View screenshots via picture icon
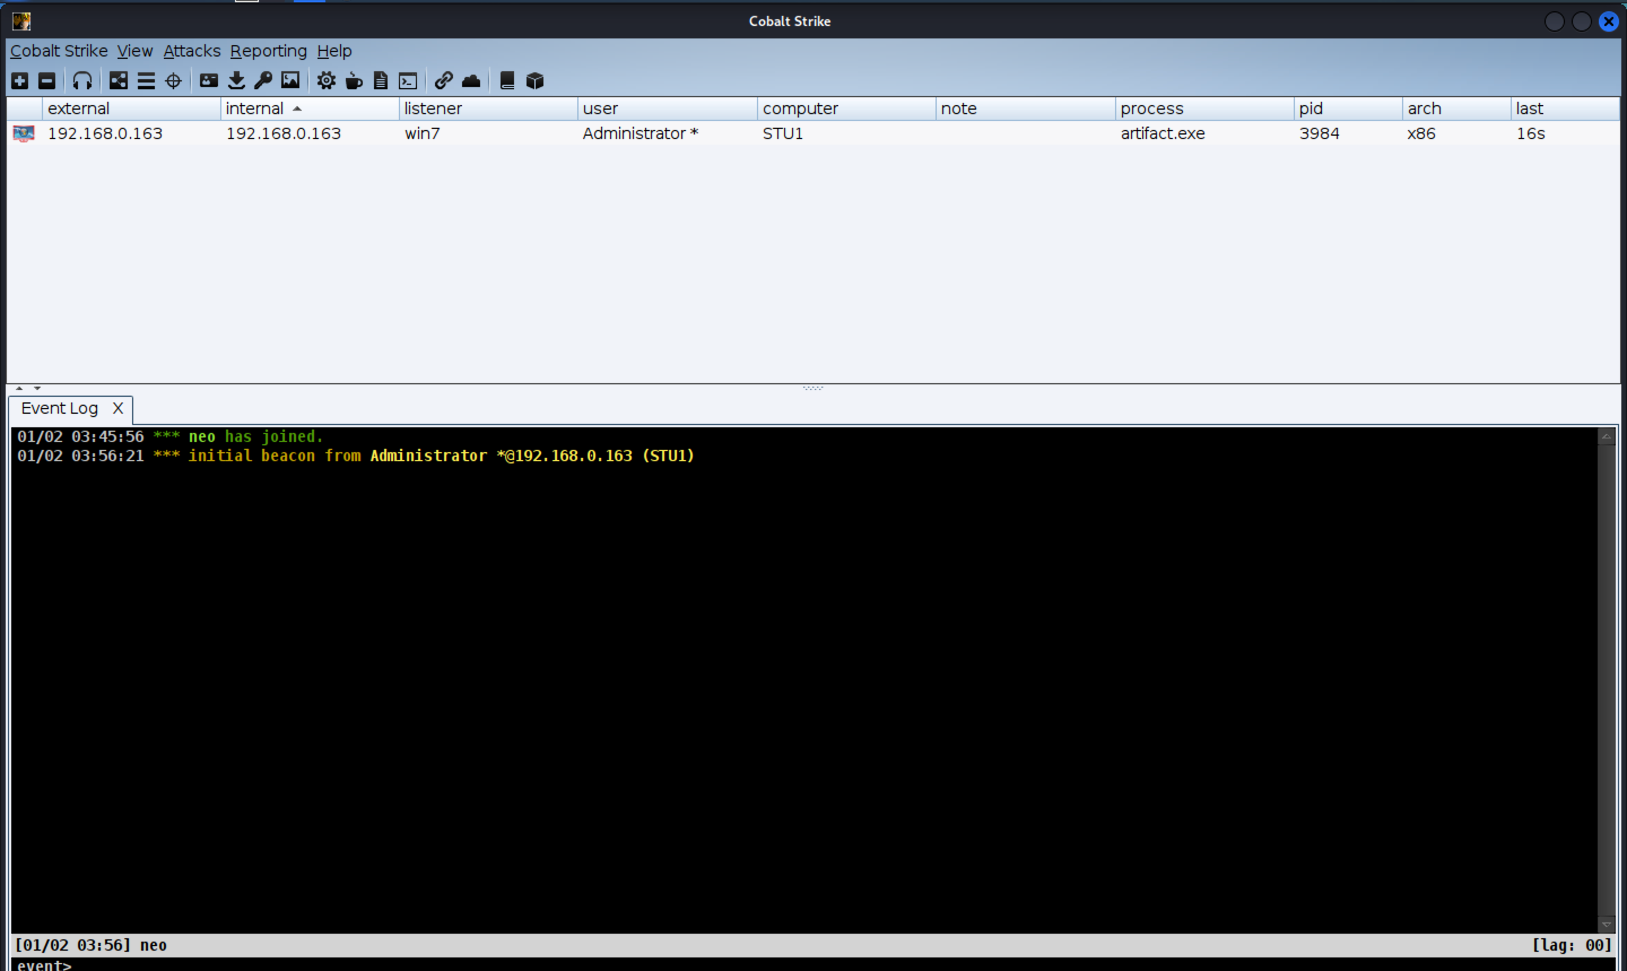Viewport: 1627px width, 971px height. 290,80
